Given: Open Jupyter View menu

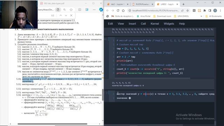Looking at the screenshot, I should [121, 24].
